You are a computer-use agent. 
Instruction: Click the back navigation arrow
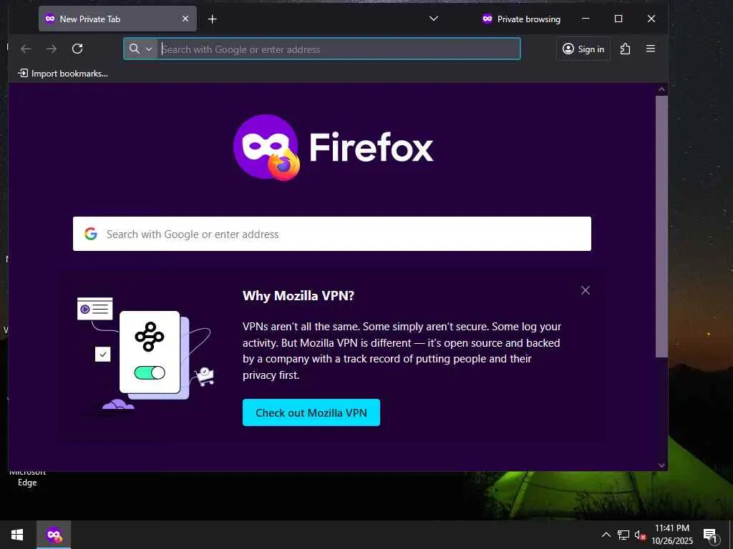pyautogui.click(x=26, y=49)
